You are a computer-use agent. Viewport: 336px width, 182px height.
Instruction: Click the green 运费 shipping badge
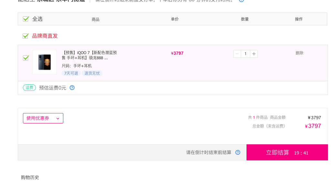[29, 88]
